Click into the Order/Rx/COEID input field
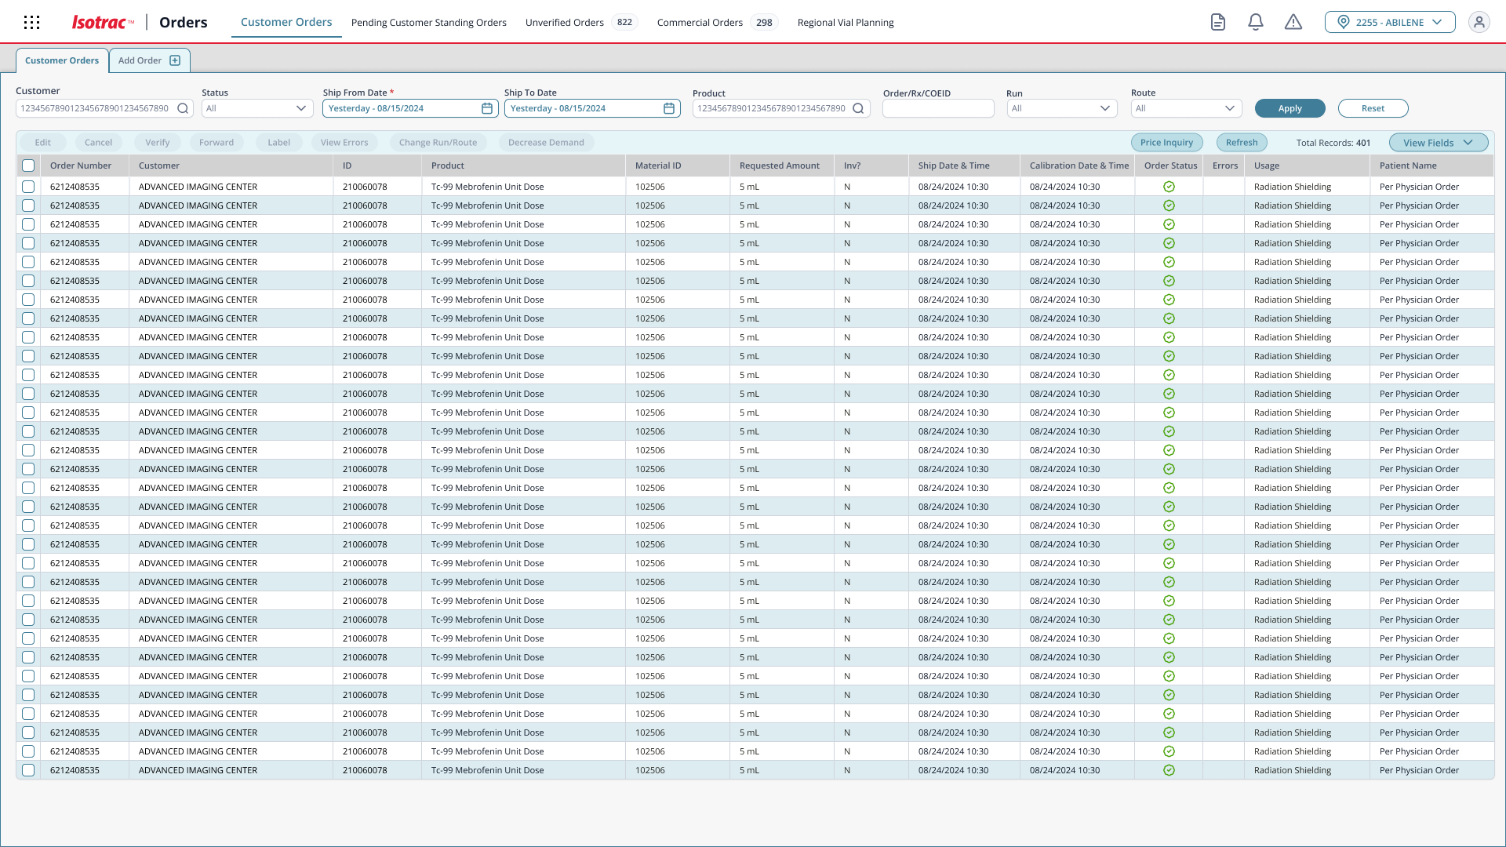This screenshot has width=1506, height=847. pyautogui.click(x=938, y=108)
